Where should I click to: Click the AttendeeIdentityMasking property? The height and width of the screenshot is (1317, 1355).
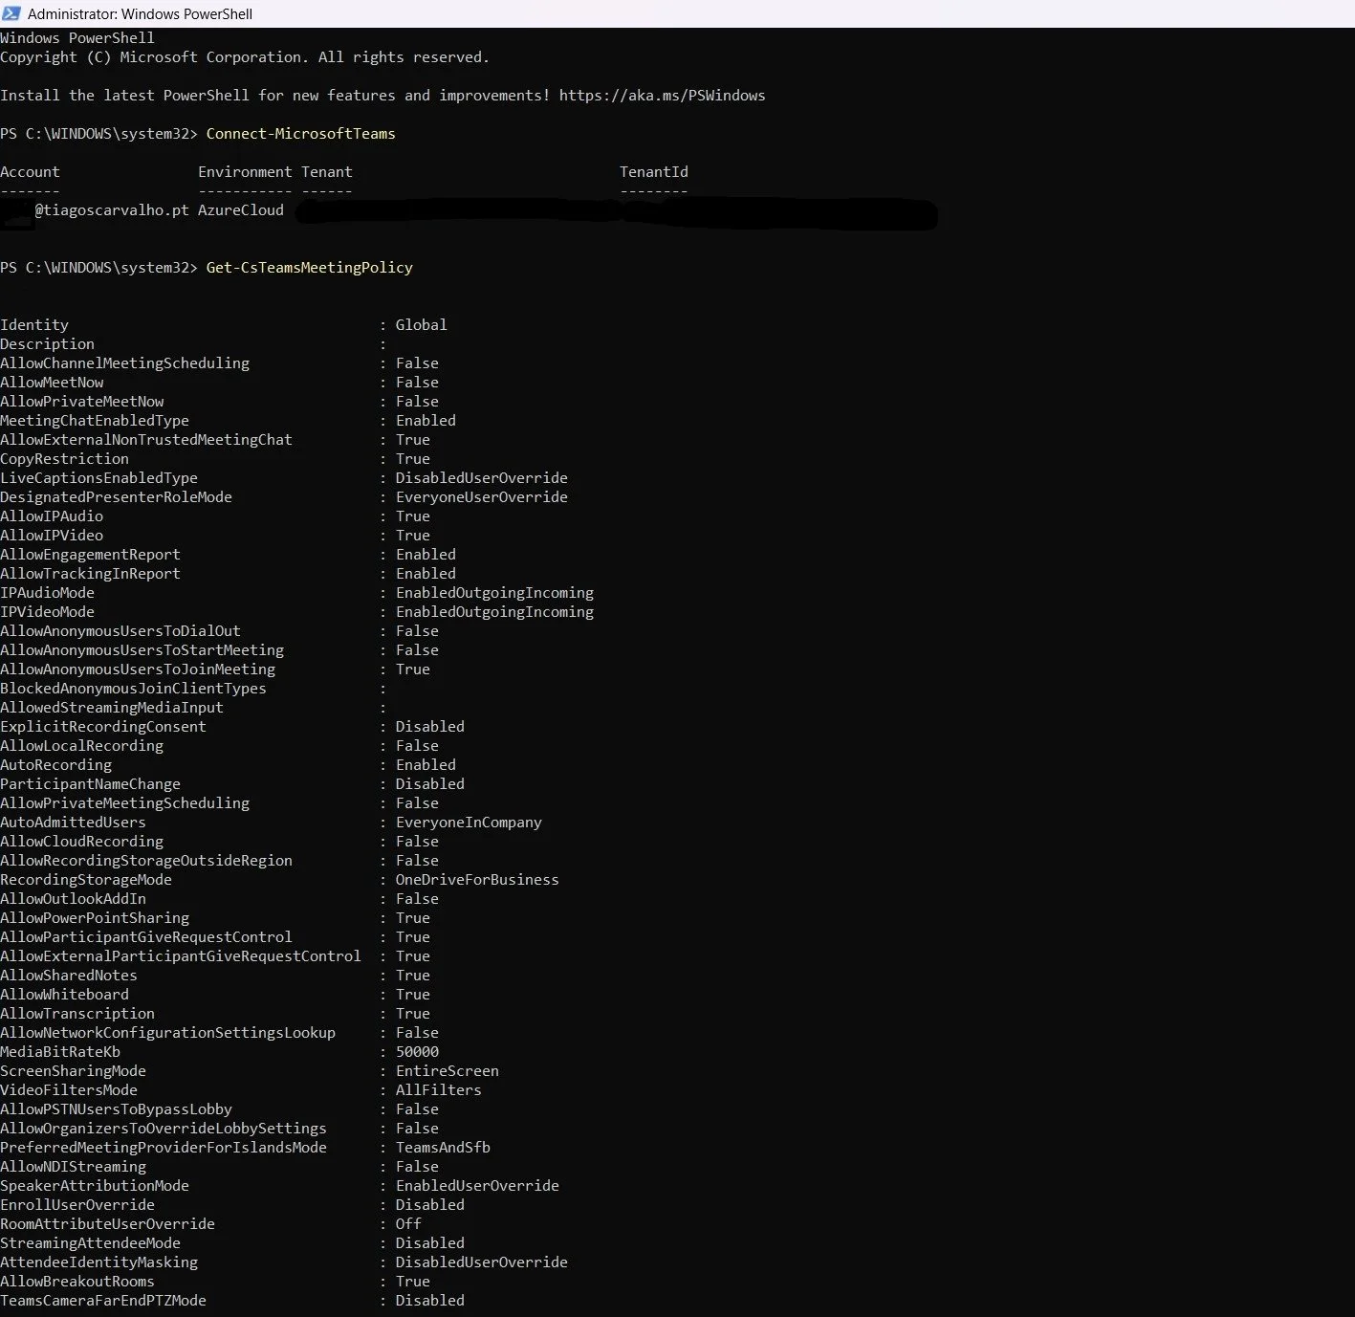point(98,1262)
